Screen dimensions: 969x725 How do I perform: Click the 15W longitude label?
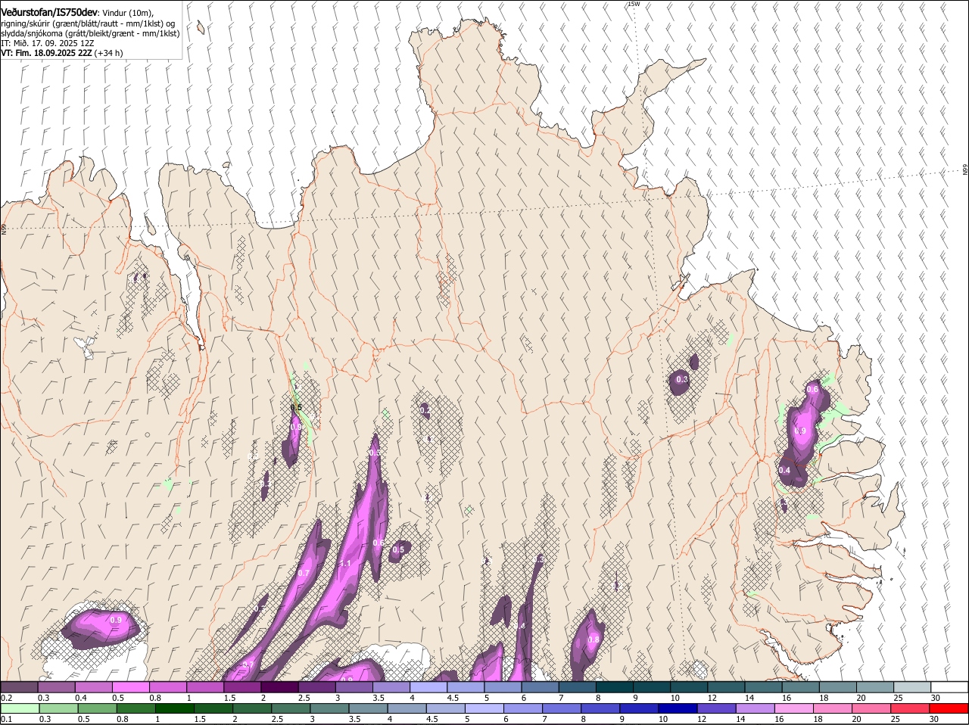[634, 4]
